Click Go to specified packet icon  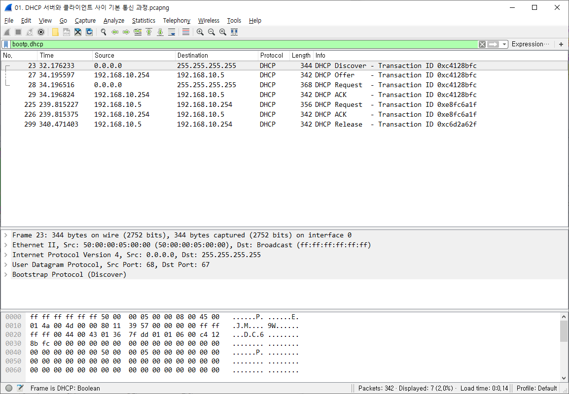pyautogui.click(x=138, y=33)
